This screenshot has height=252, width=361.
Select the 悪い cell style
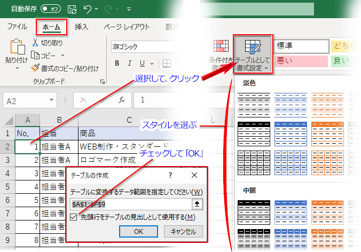click(x=301, y=61)
